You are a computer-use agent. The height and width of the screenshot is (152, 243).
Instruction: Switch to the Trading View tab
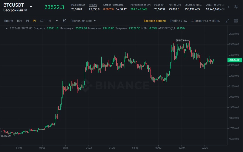point(178,21)
